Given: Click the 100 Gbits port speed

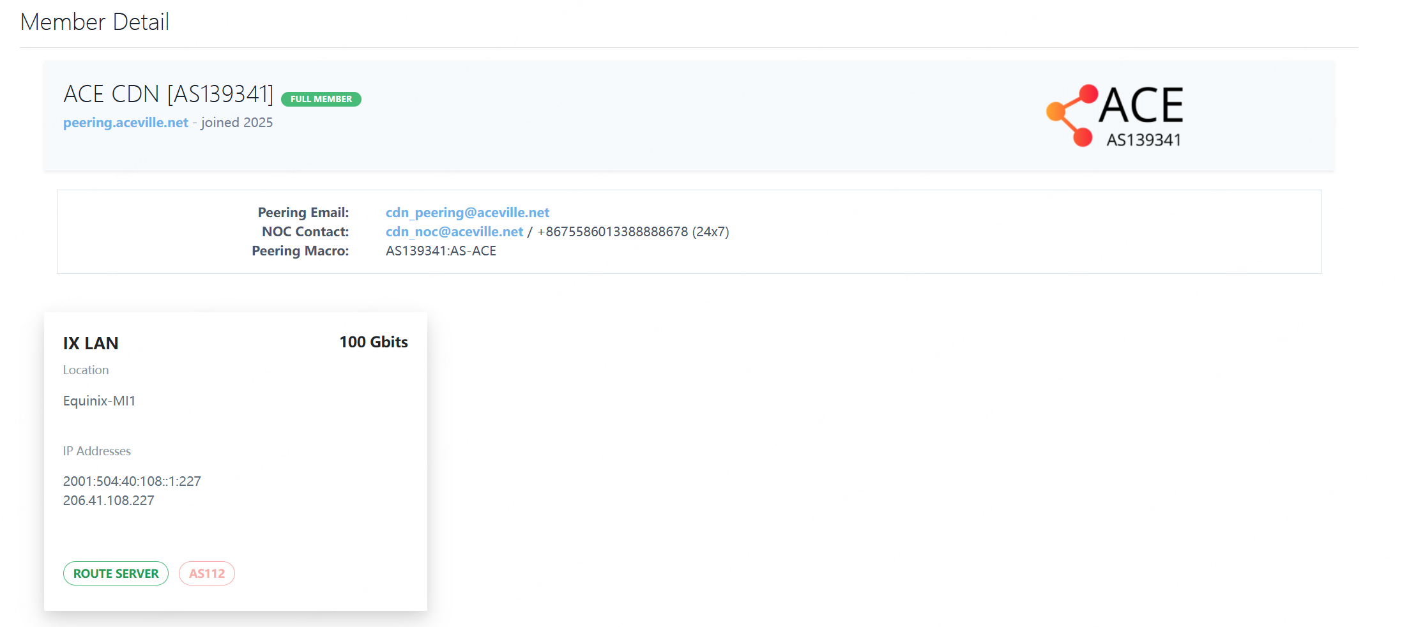Looking at the screenshot, I should [374, 342].
